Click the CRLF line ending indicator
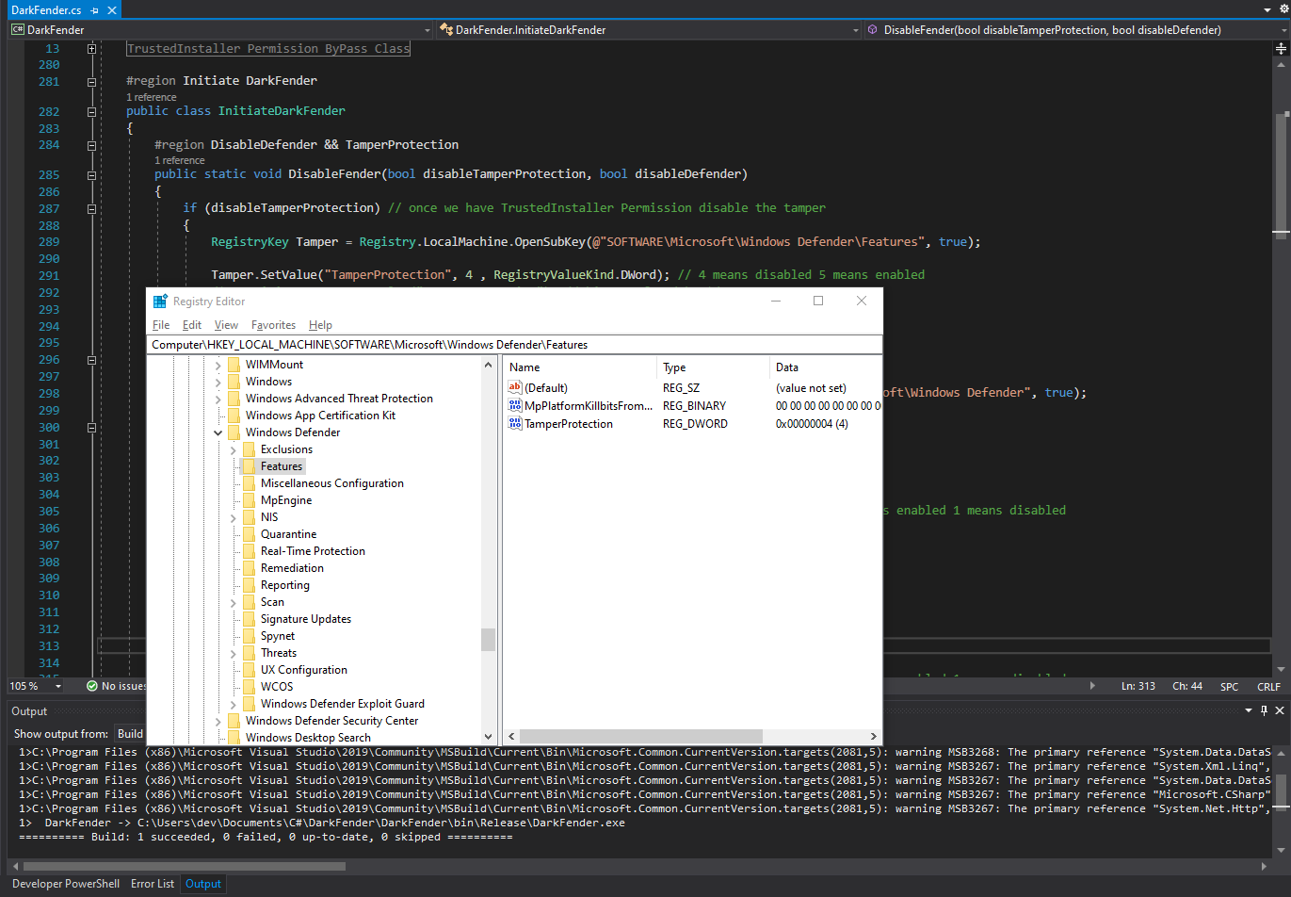 (1268, 687)
